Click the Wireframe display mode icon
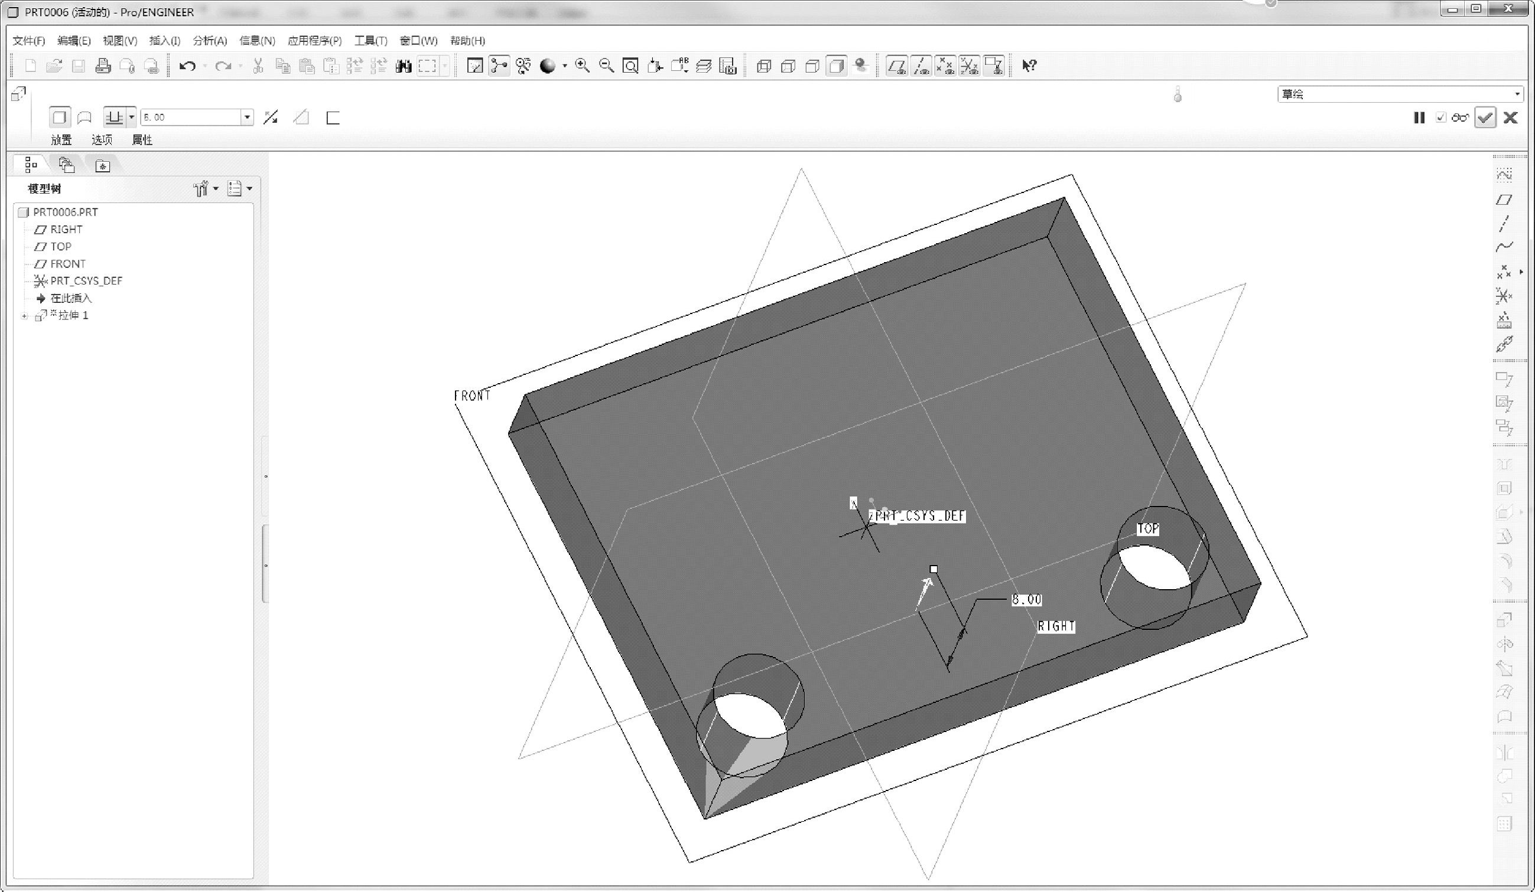Screen dimensions: 1535x892 [x=763, y=66]
